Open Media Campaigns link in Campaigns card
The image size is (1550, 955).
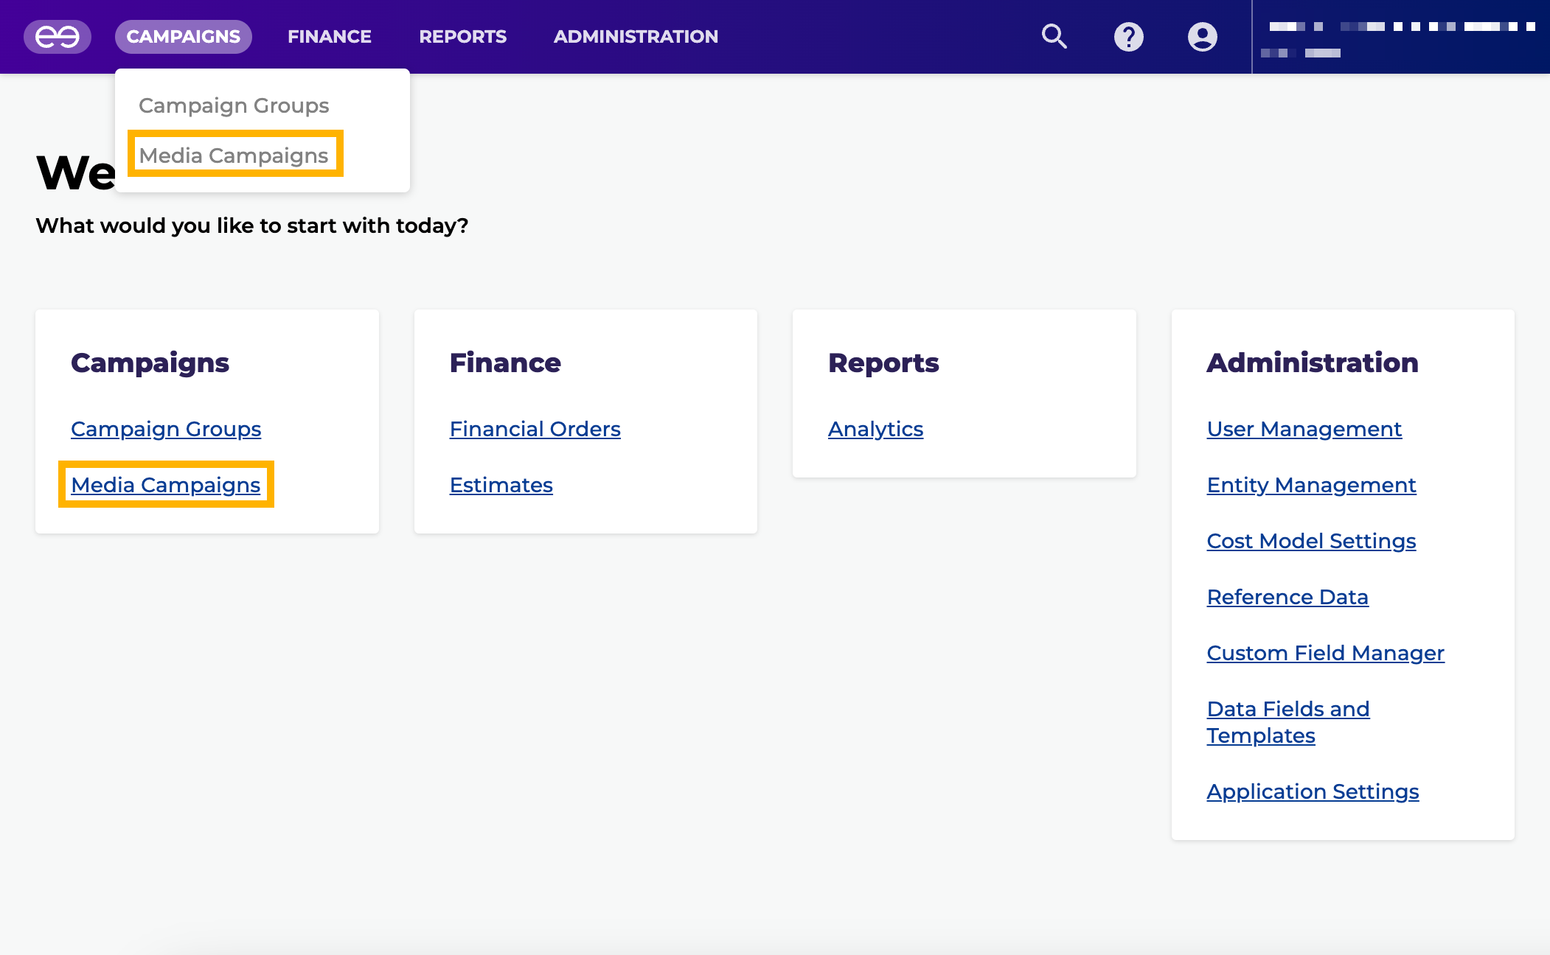click(166, 485)
